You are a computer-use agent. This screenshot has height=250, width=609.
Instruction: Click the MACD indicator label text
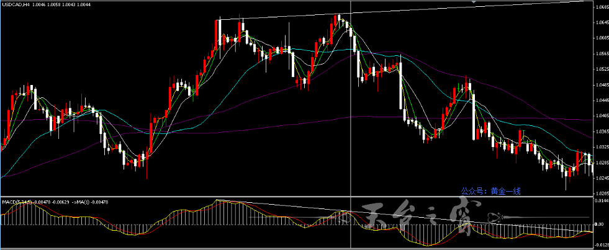click(x=55, y=202)
